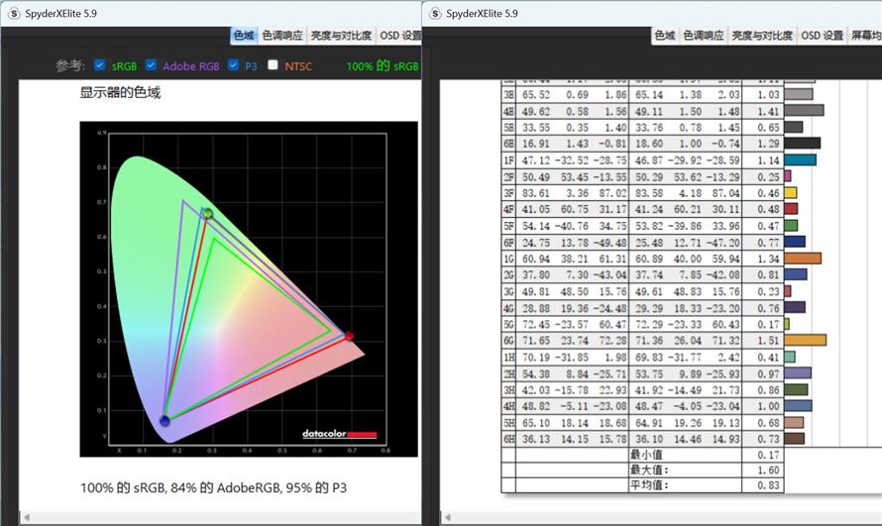
Task: Click the SpyderXElite icon in the left window title bar
Action: coord(14,13)
